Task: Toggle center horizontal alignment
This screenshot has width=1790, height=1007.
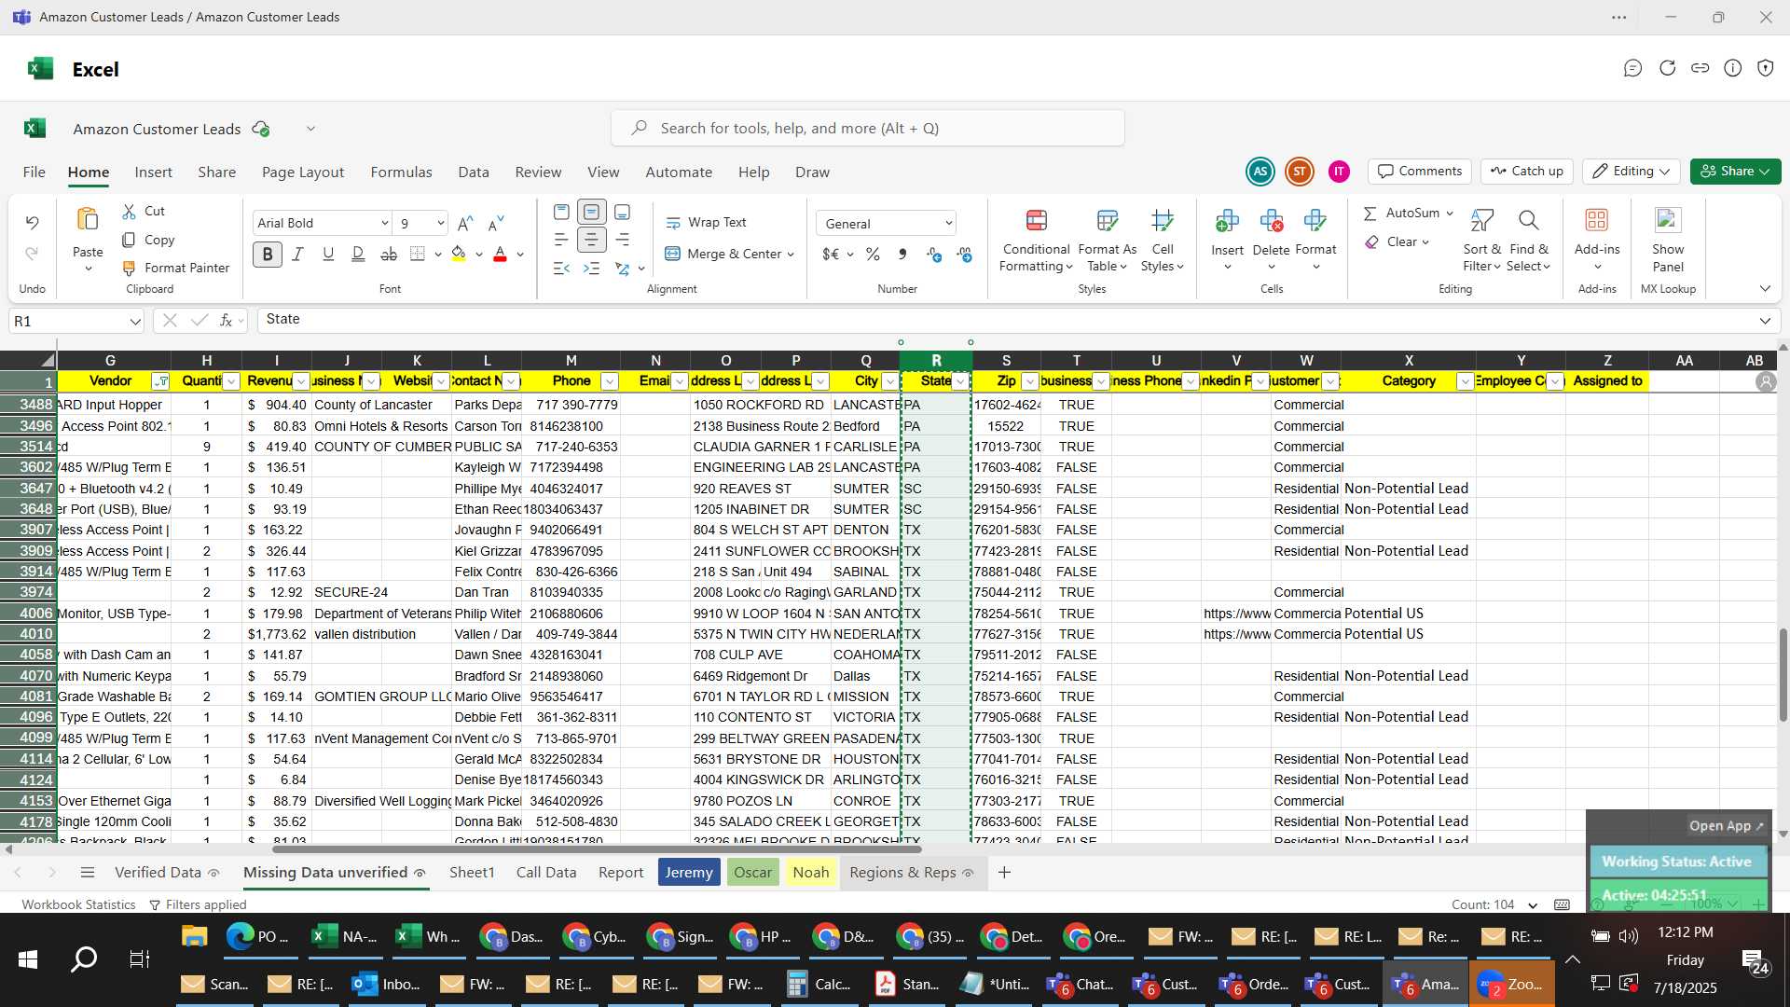Action: (591, 241)
